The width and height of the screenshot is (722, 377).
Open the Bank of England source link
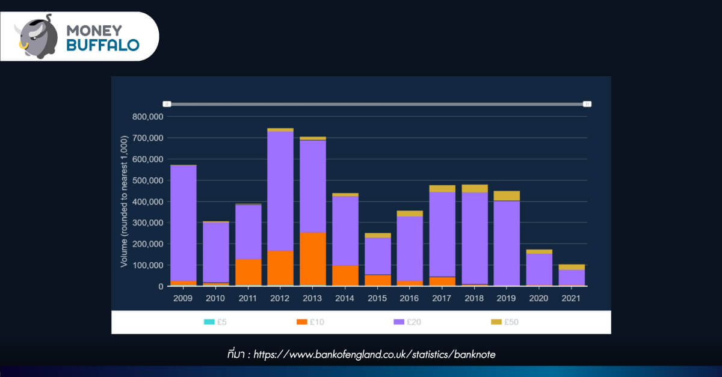coord(374,355)
